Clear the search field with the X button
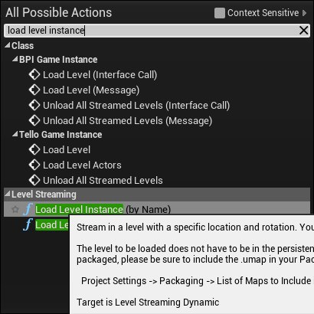This screenshot has width=314, height=314. [303, 31]
